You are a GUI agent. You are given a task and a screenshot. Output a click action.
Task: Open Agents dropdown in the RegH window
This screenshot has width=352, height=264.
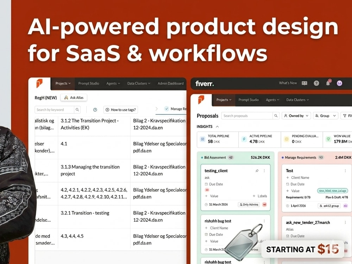(x=113, y=83)
